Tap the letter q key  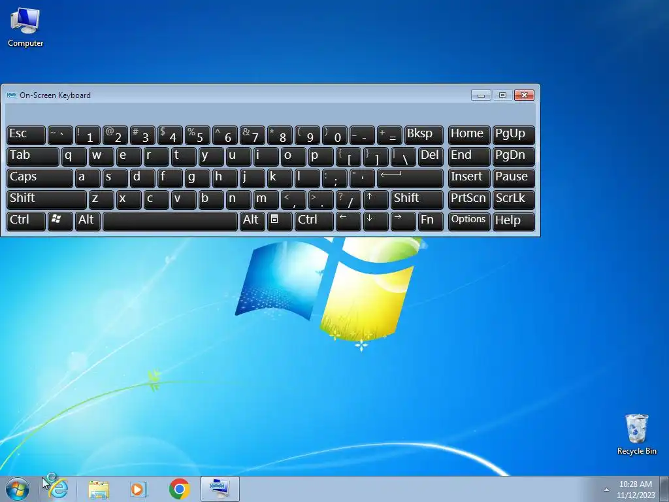point(74,157)
